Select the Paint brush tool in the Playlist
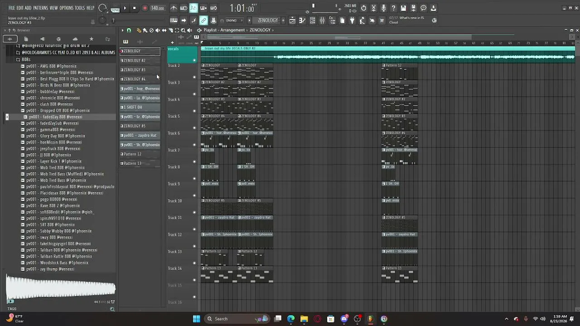The width and height of the screenshot is (580, 326). [x=145, y=30]
